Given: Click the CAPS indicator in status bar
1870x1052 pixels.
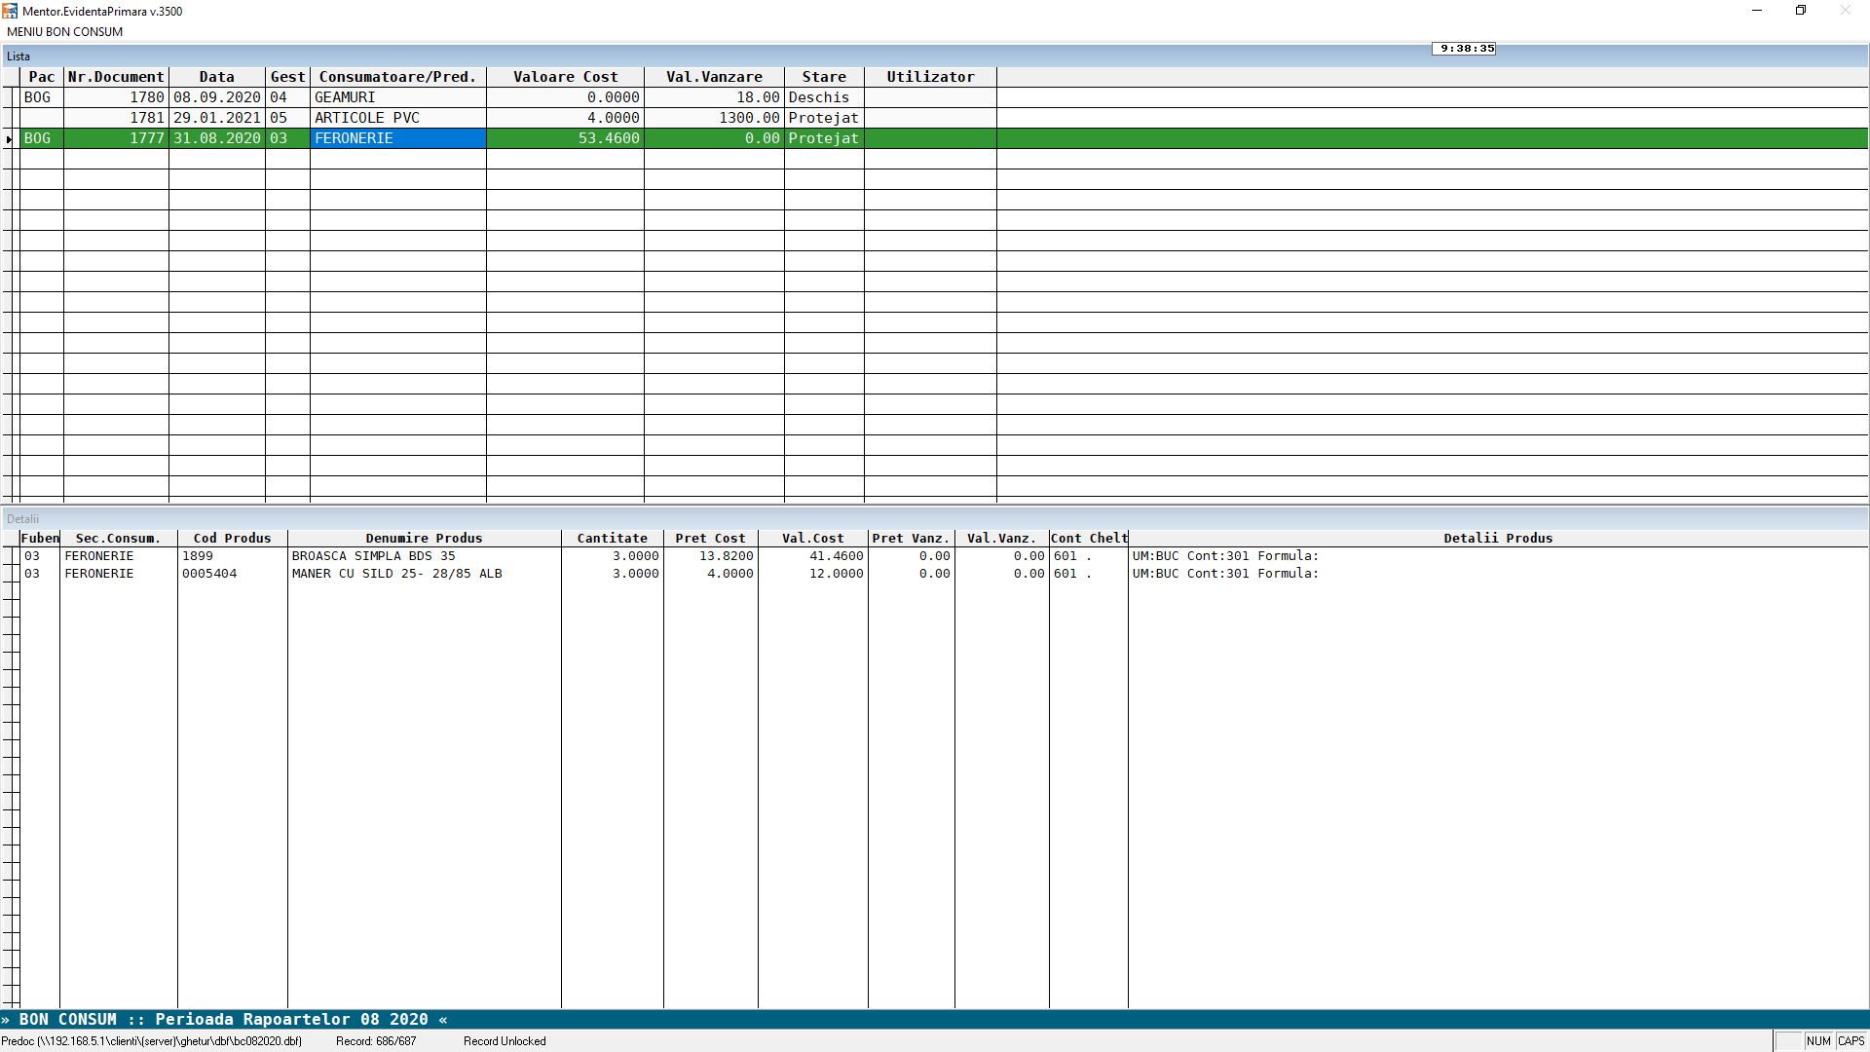Looking at the screenshot, I should pyautogui.click(x=1851, y=1041).
